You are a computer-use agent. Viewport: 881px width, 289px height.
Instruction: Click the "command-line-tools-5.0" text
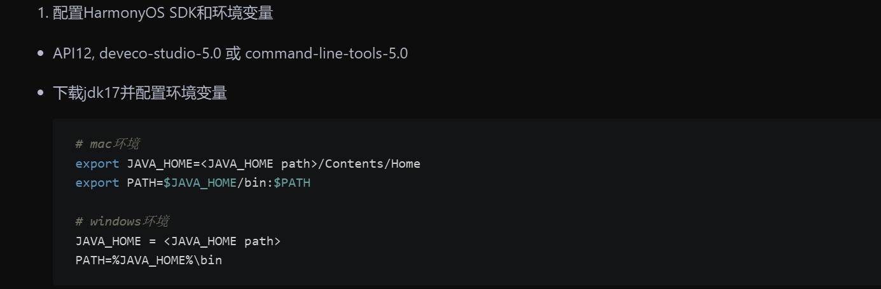[326, 53]
